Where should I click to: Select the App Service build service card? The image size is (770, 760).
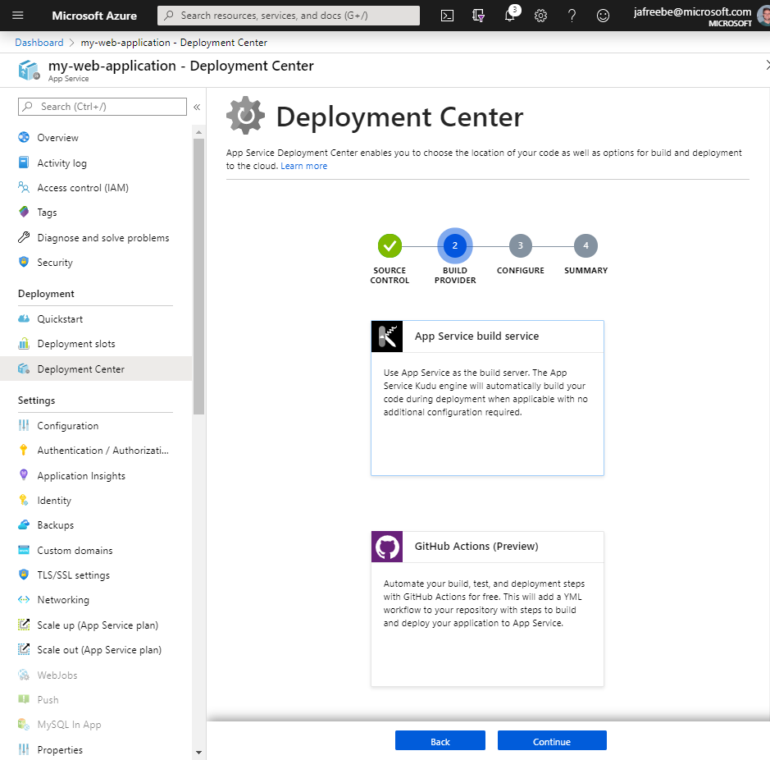tap(487, 398)
